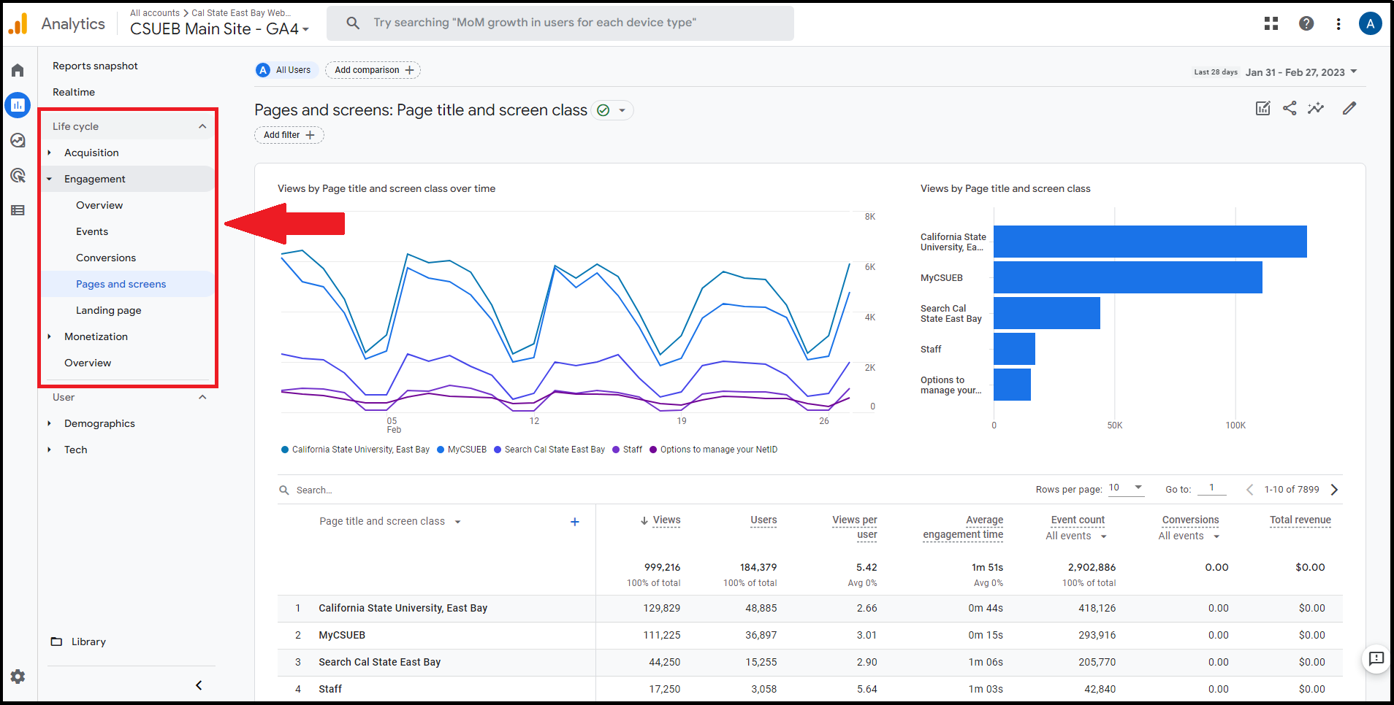Viewport: 1394px width, 705px height.
Task: Open the Advertising section
Action: click(18, 175)
